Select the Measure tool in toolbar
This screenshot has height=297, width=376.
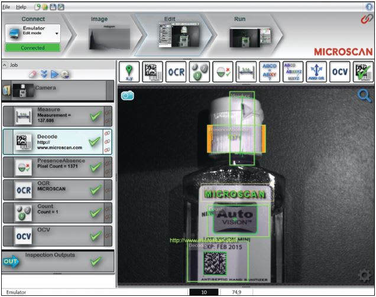click(x=246, y=71)
